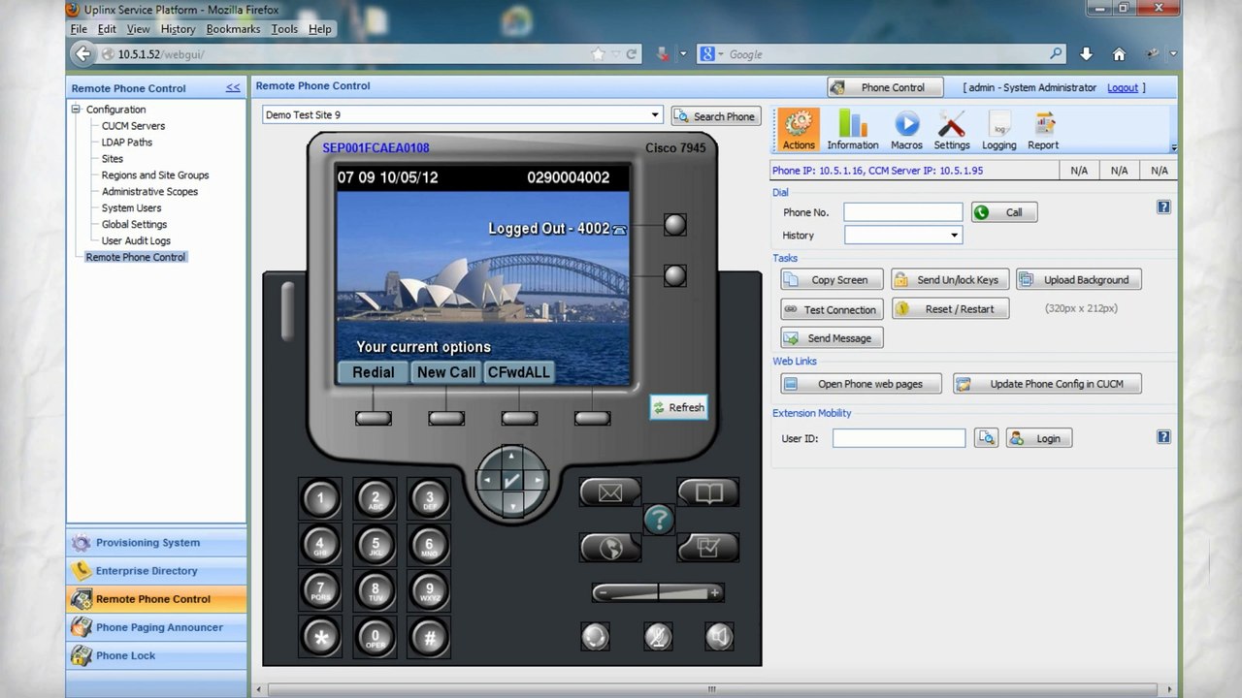Open Firefox home page button
Viewport: 1242px width, 698px height.
(1119, 54)
